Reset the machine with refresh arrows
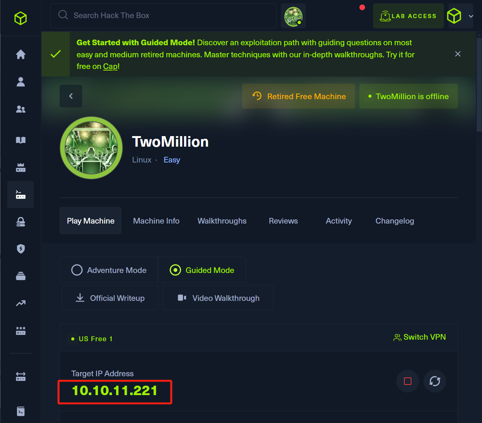This screenshot has width=482, height=423. coord(435,381)
